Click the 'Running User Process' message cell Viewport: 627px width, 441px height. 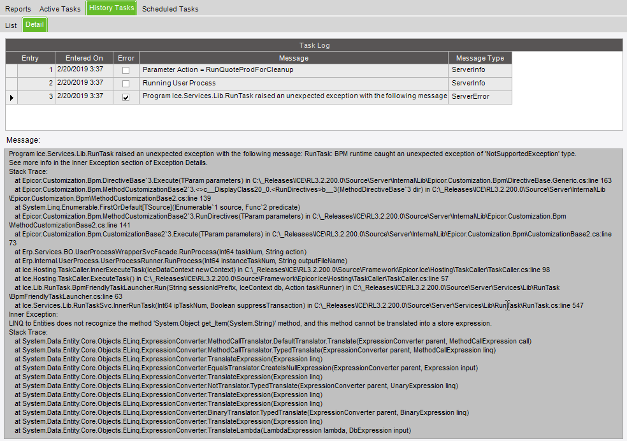294,84
